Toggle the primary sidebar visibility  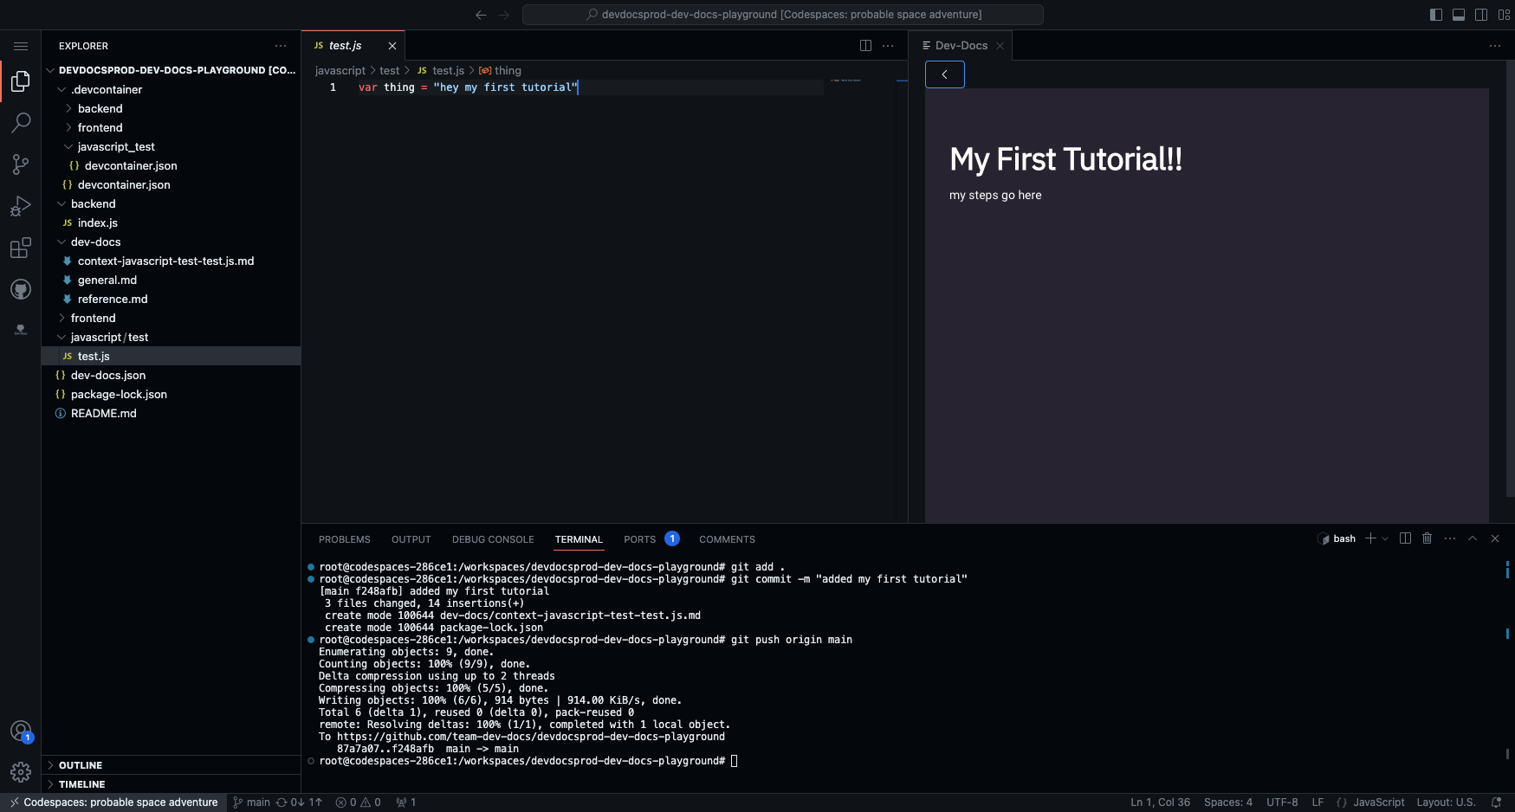(x=1436, y=15)
